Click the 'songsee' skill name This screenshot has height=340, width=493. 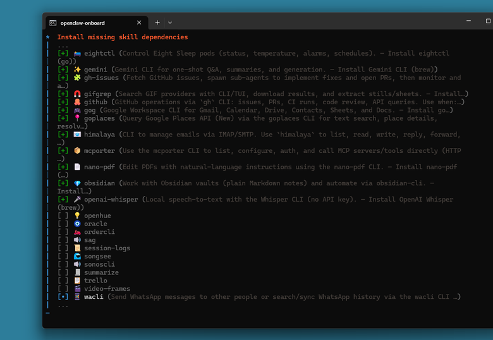[x=97, y=257]
